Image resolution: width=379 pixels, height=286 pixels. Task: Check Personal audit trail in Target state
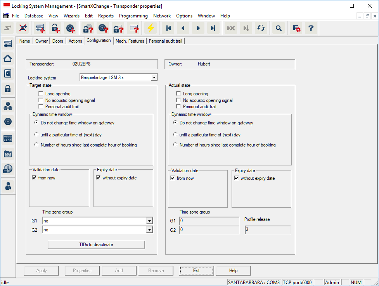pyautogui.click(x=41, y=107)
